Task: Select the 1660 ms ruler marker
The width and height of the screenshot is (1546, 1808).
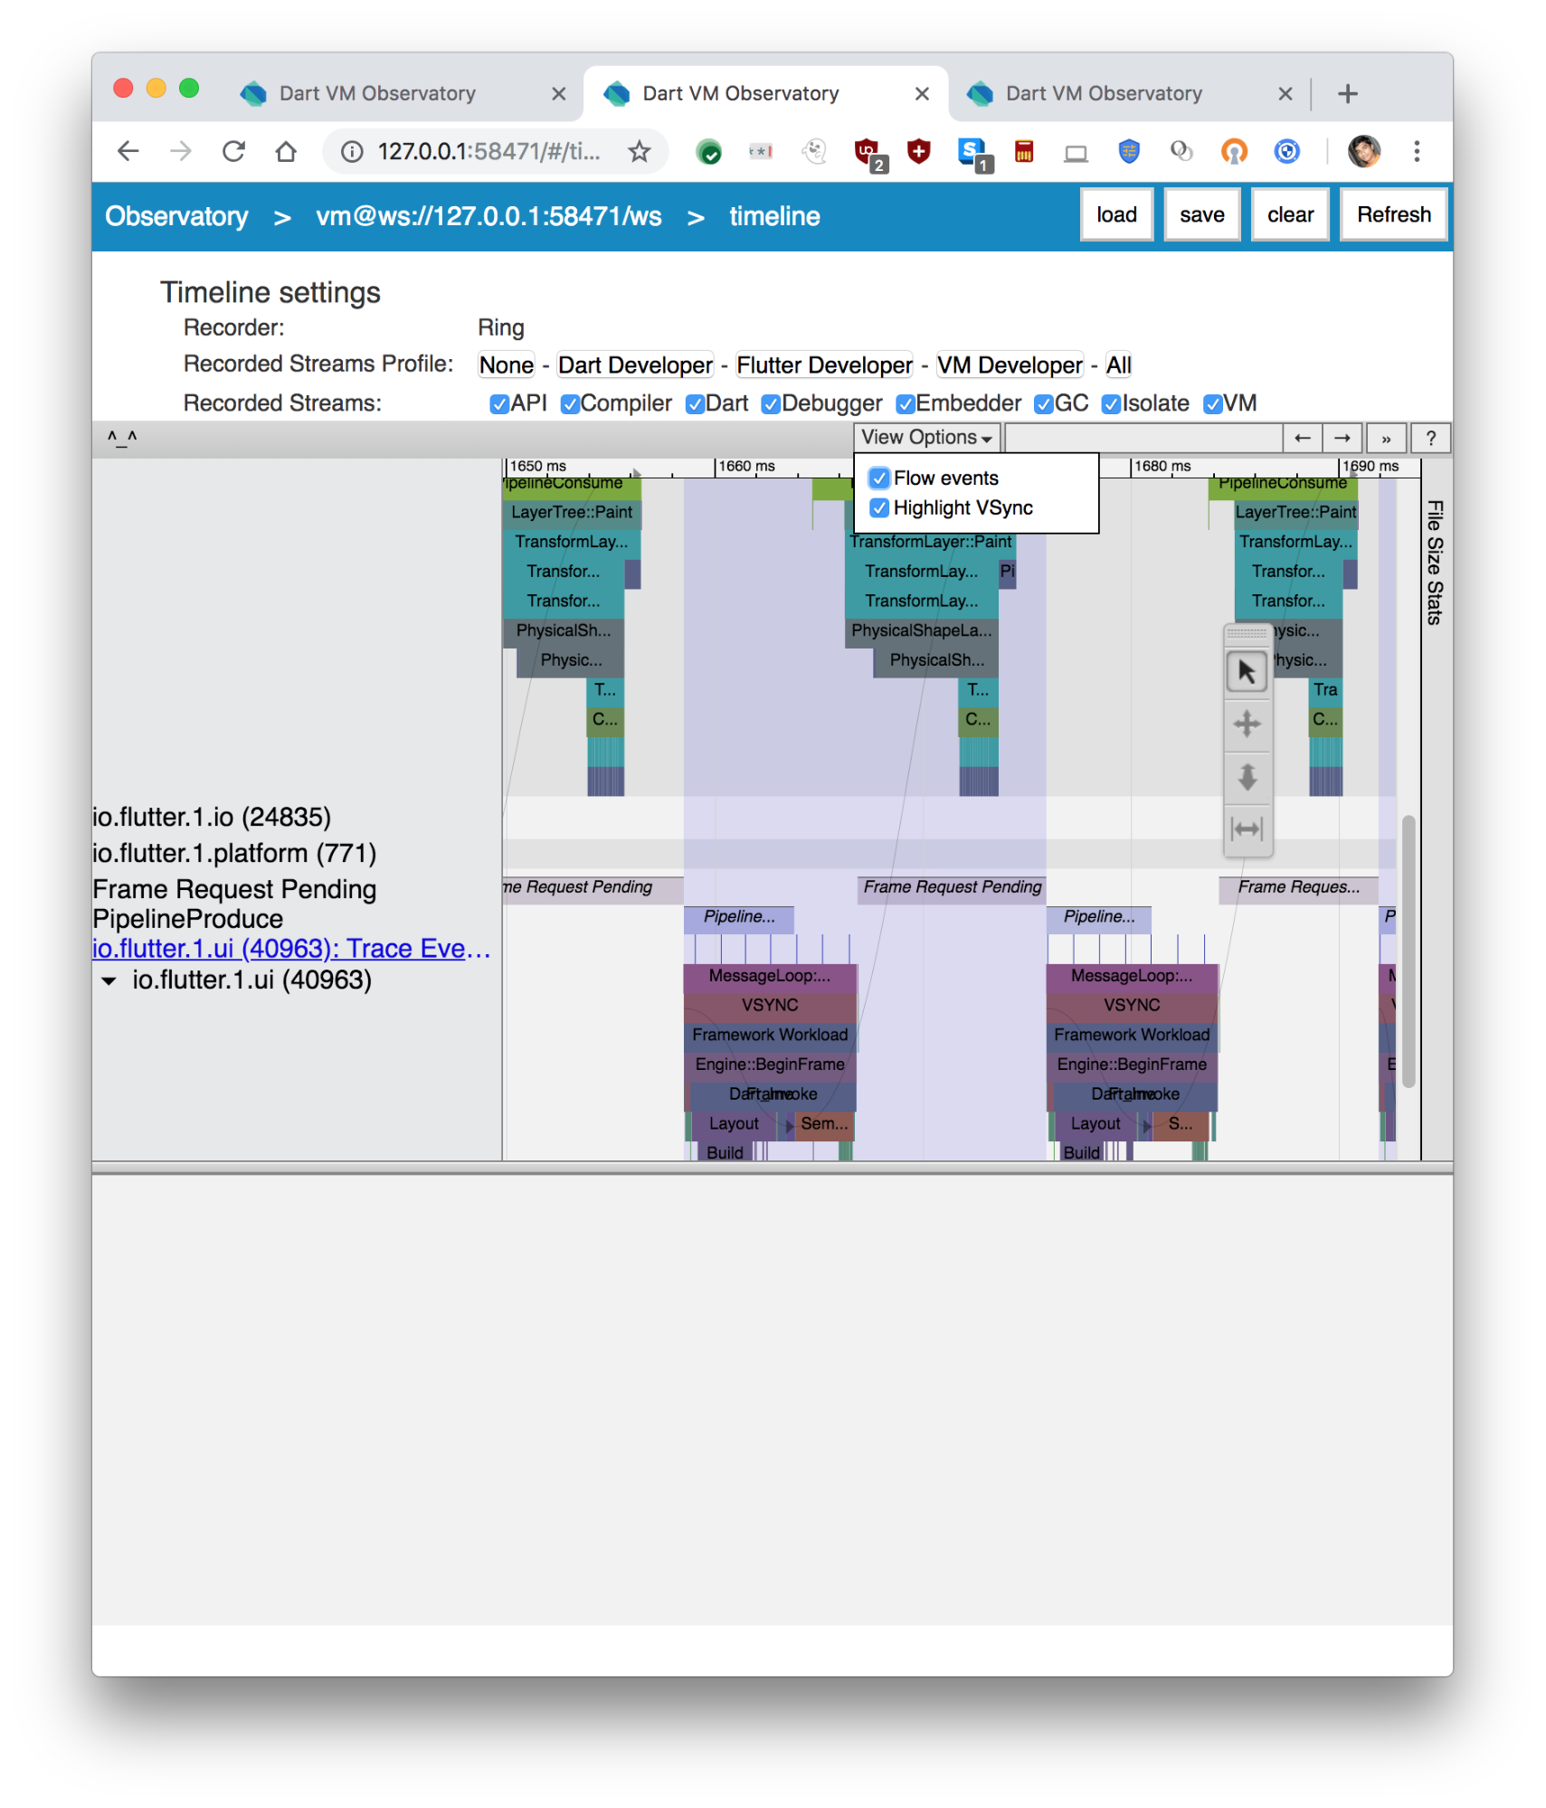Action: [746, 466]
